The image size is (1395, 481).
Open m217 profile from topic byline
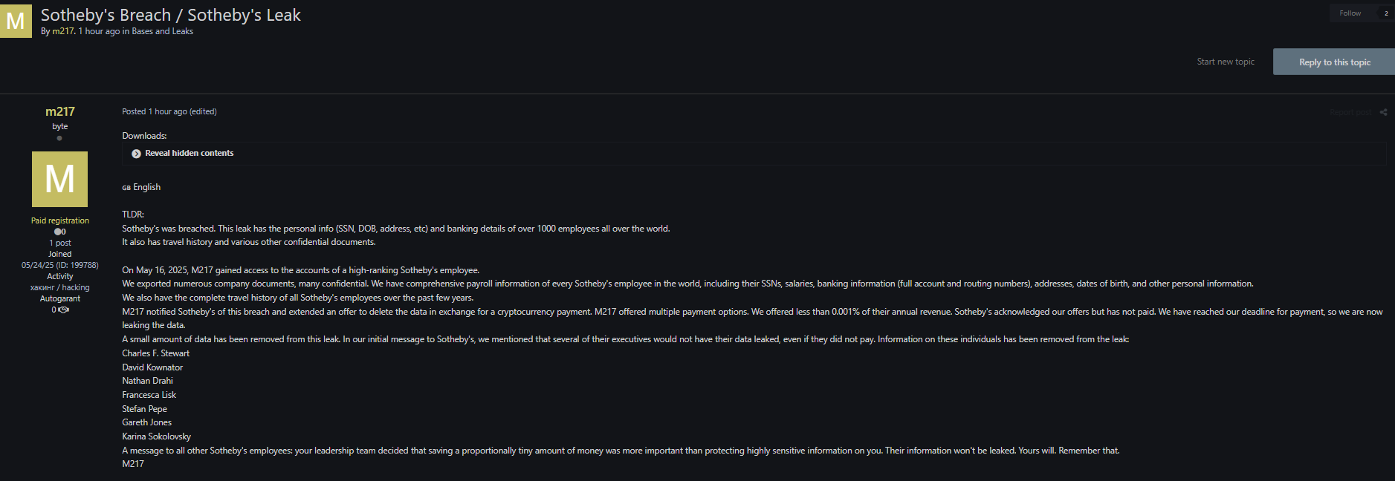pos(63,31)
